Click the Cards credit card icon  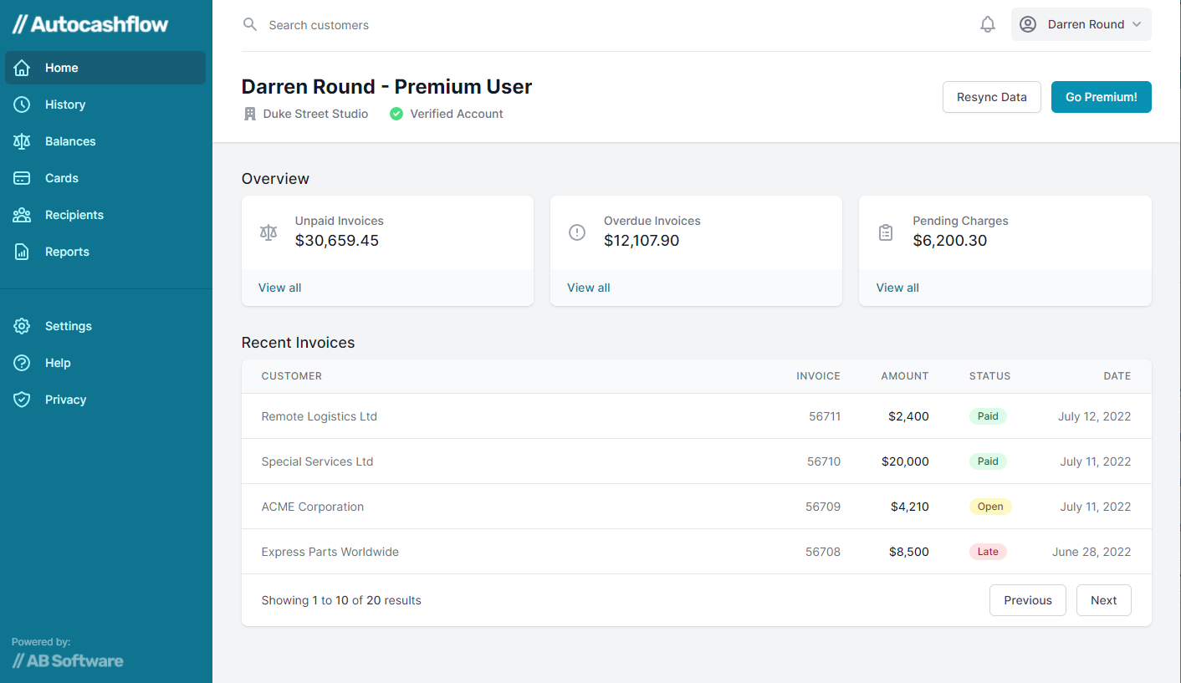coord(23,178)
